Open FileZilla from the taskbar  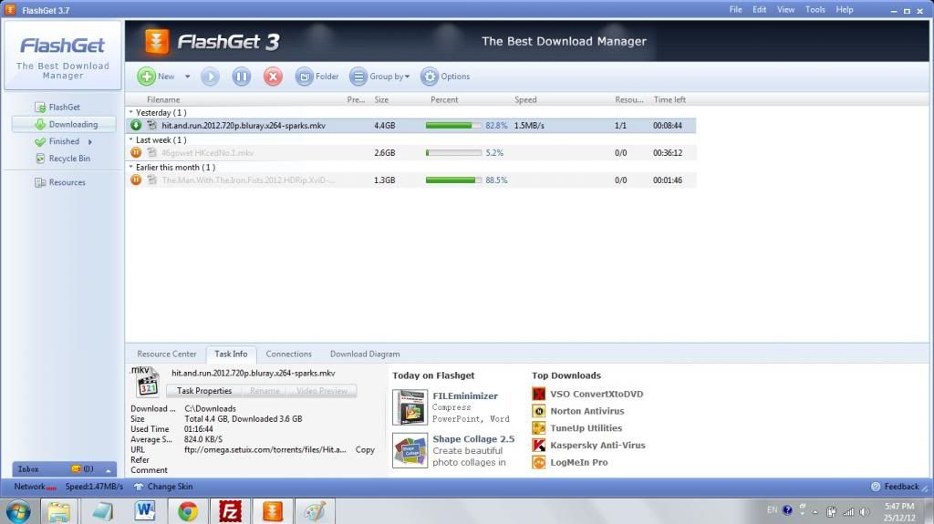[x=231, y=511]
